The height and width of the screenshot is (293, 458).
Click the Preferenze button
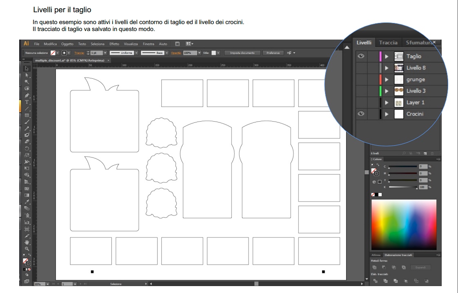[x=273, y=53]
